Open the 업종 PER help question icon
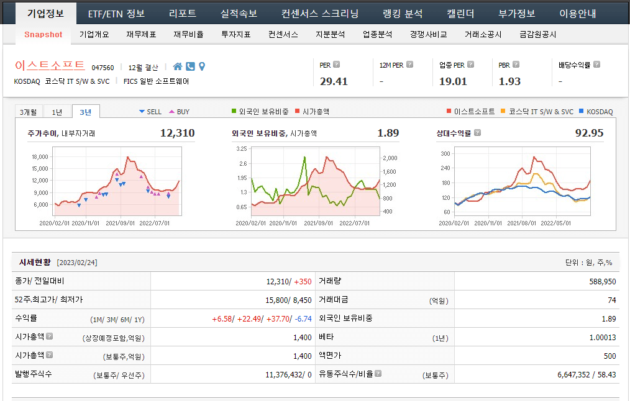Viewport: 630px width, 401px height. [x=470, y=64]
